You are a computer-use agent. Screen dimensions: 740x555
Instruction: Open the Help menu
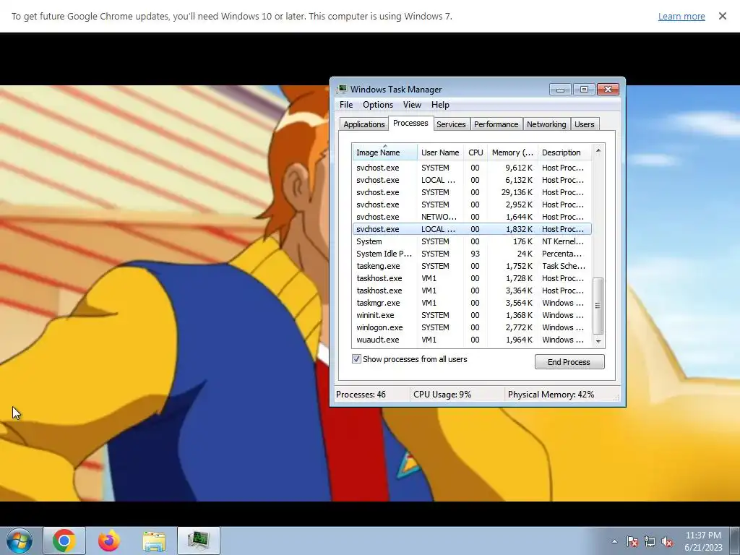click(440, 105)
